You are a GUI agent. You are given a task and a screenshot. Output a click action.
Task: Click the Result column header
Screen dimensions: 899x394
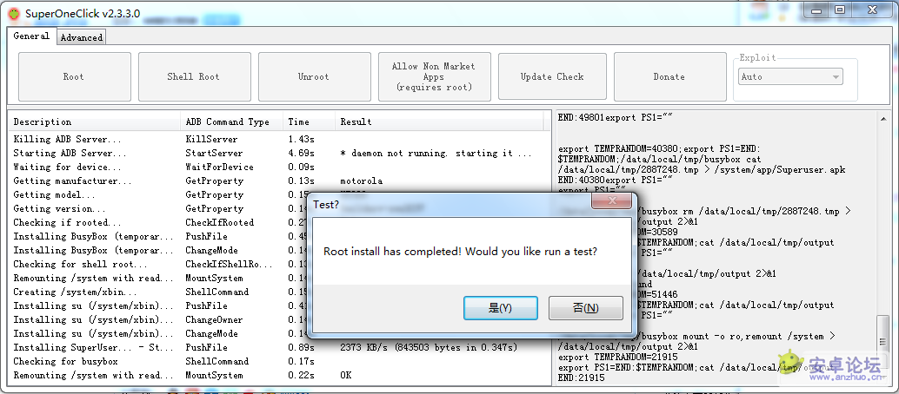pos(356,122)
